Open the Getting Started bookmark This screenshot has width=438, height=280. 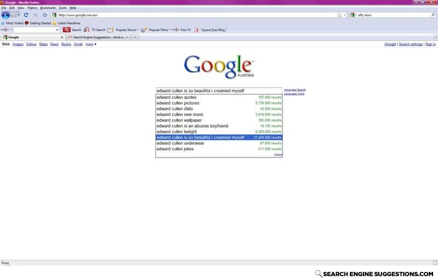38,23
